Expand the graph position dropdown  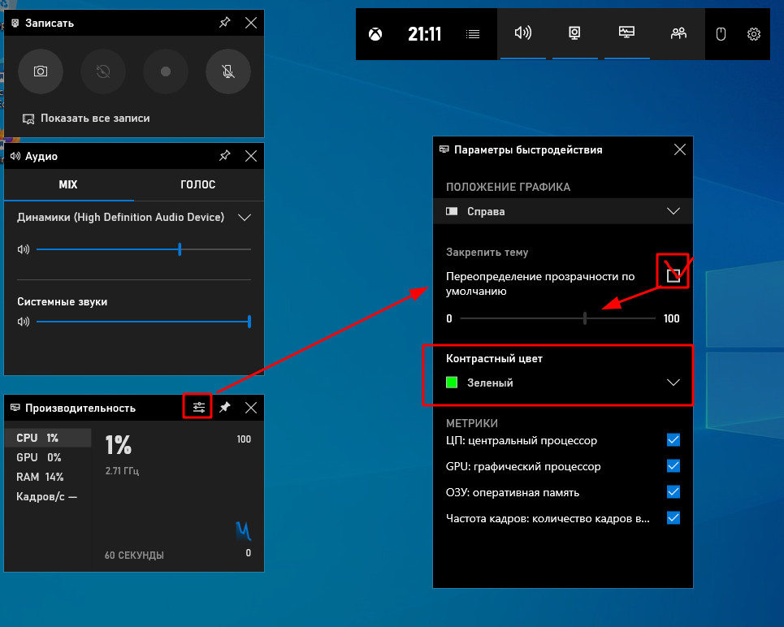[x=673, y=211]
